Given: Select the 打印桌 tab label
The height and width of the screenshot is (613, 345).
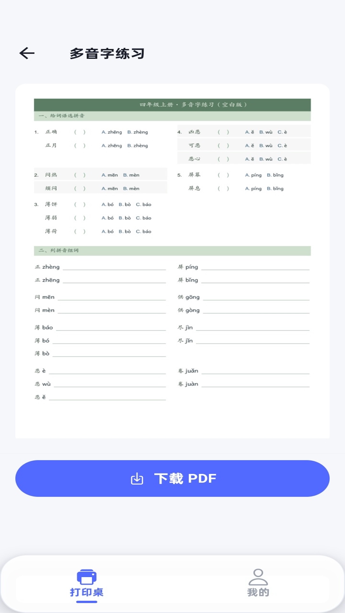Looking at the screenshot, I should coord(87,593).
